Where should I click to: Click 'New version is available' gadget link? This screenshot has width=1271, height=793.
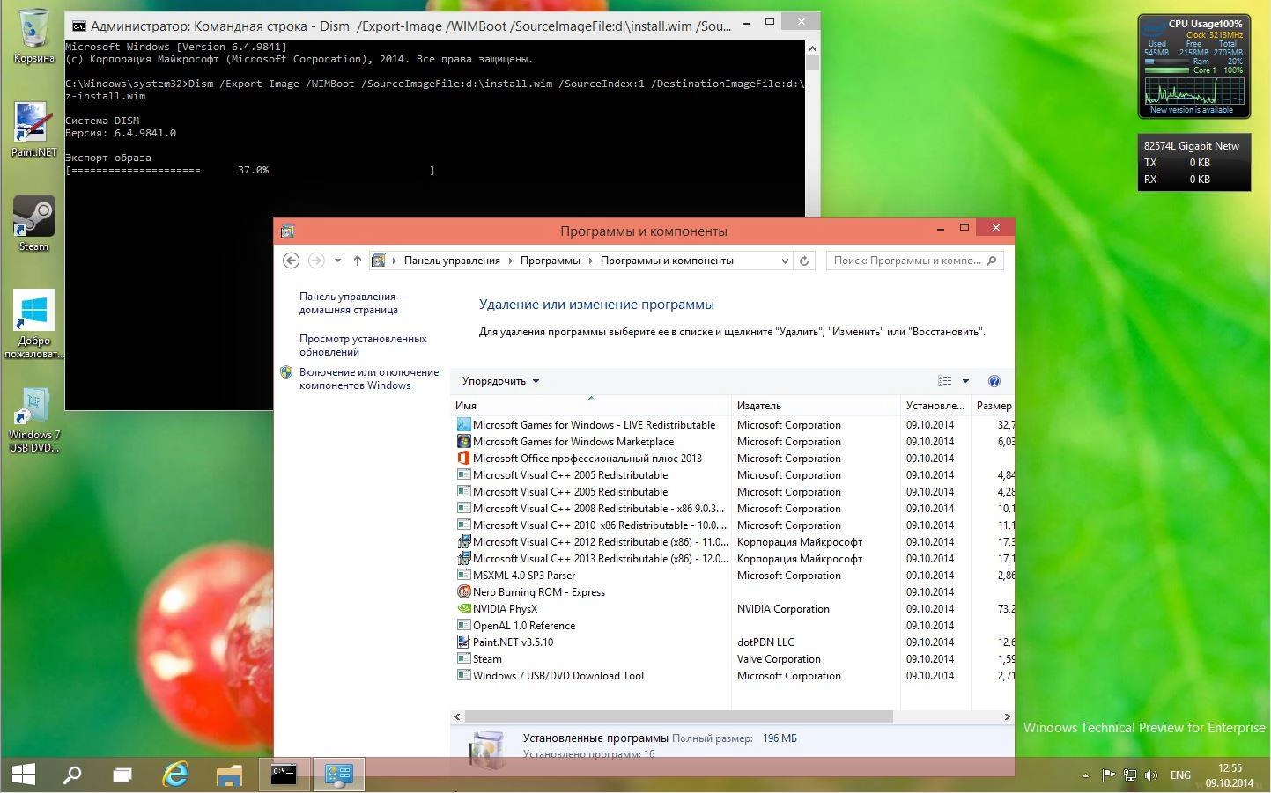point(1192,110)
